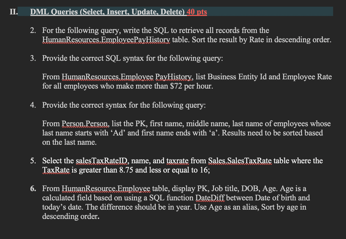Click underlined 'HumanResources.Employee PayHistory' in question 3
346x239 pixels.
click(x=127, y=77)
